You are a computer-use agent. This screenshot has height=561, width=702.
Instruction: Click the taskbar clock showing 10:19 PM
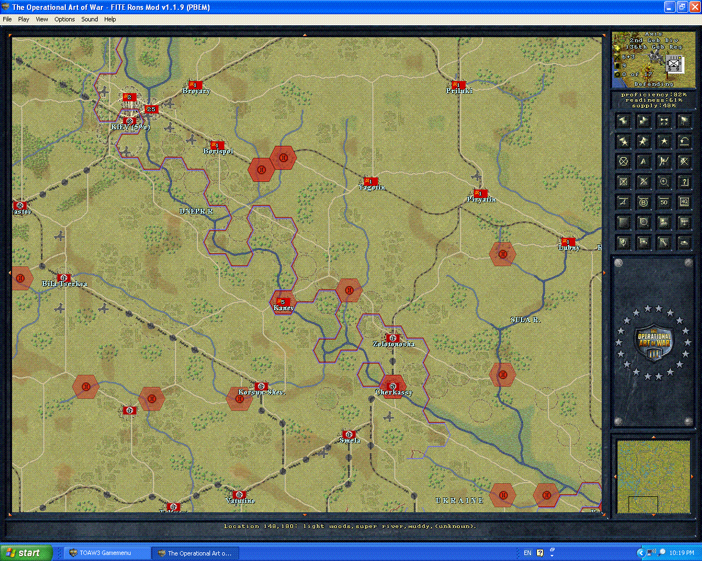682,553
